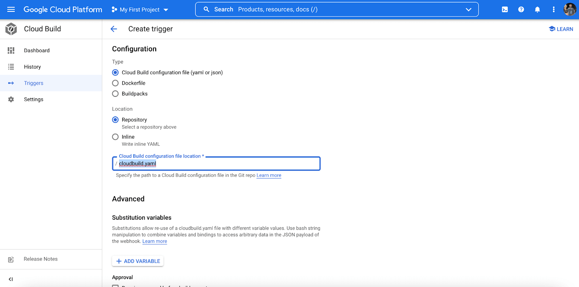Expand the search bar dropdown arrow
579x287 pixels.
468,9
